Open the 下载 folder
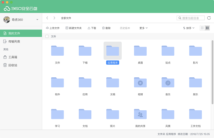214x138 pixels. [85, 51]
